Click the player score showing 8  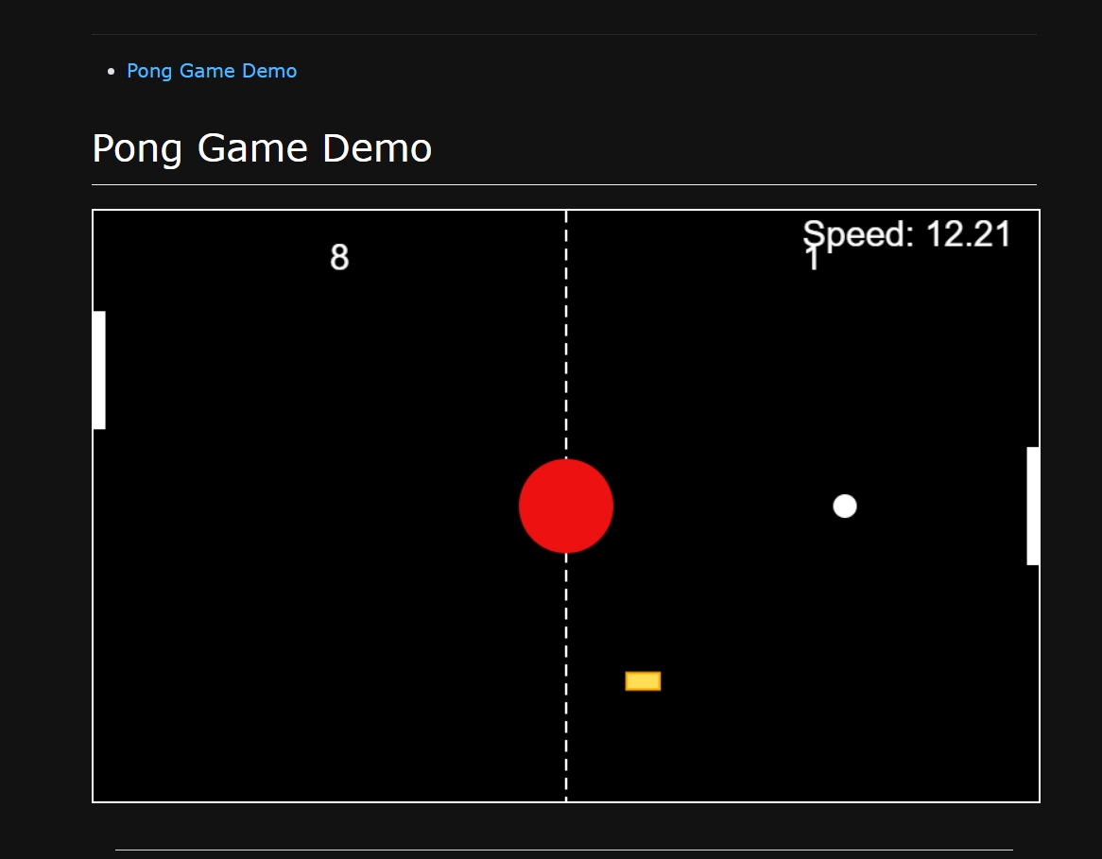pyautogui.click(x=339, y=256)
